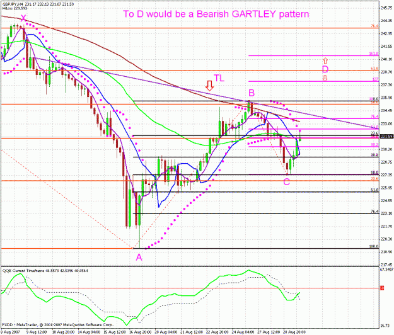Screen dimensions: 394x335
Task: Click the small up arrow above D
Action: pos(325,60)
